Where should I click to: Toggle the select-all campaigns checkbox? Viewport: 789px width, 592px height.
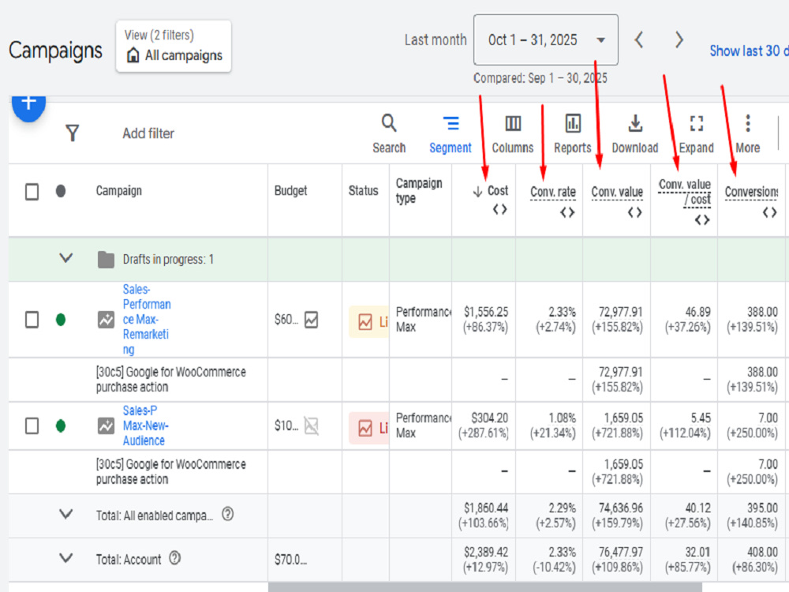coord(32,192)
